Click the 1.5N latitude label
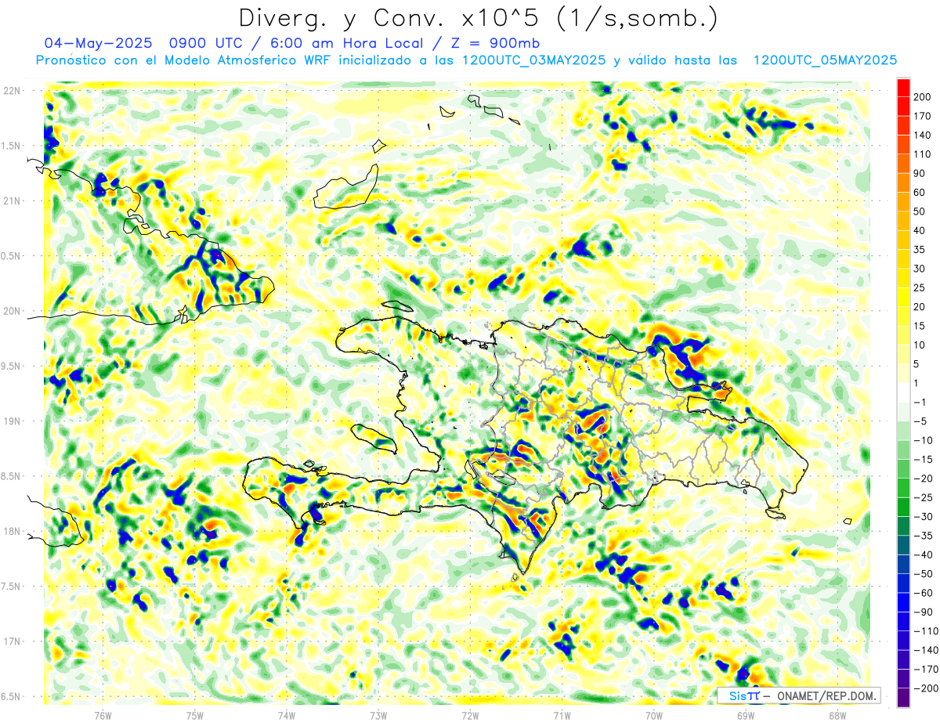940x726 pixels. pos(12,146)
